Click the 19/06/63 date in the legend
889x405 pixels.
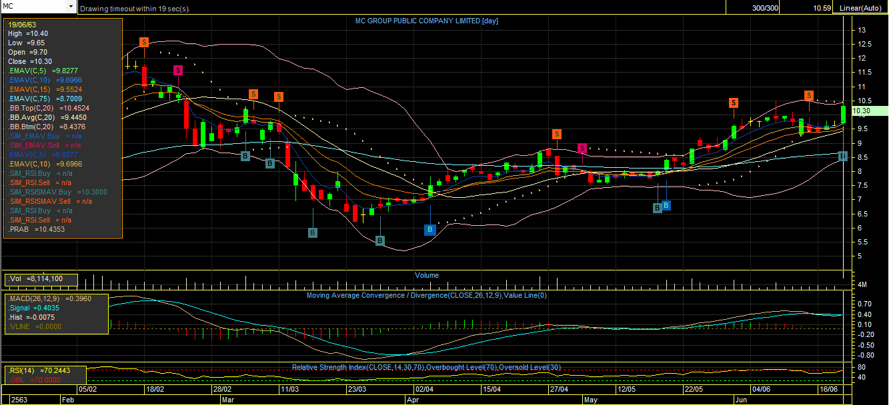[x=22, y=25]
